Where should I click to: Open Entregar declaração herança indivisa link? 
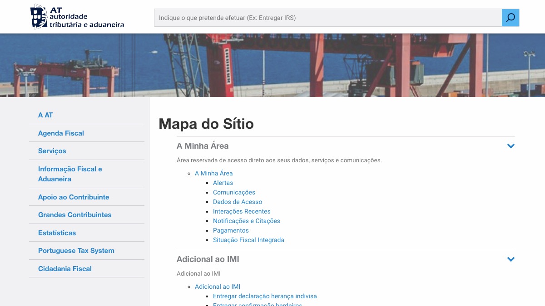pyautogui.click(x=265, y=296)
